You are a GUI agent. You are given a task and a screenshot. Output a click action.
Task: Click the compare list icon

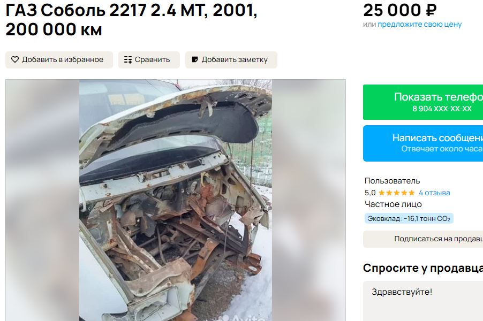(128, 60)
